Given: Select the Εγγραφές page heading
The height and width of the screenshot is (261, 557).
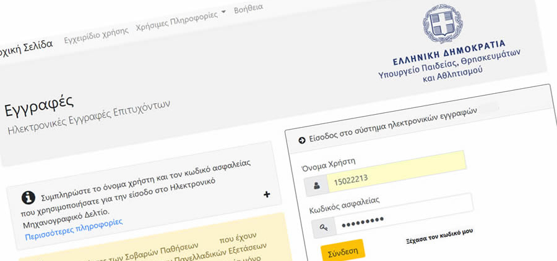Looking at the screenshot, I should (39, 106).
